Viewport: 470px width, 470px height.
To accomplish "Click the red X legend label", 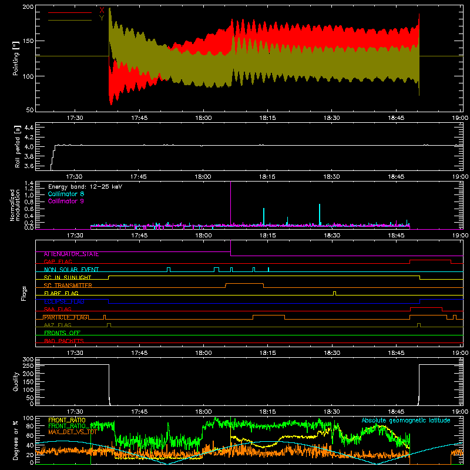I will [102, 10].
